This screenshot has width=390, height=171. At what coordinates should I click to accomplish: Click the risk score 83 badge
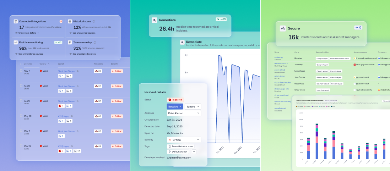click(98, 147)
